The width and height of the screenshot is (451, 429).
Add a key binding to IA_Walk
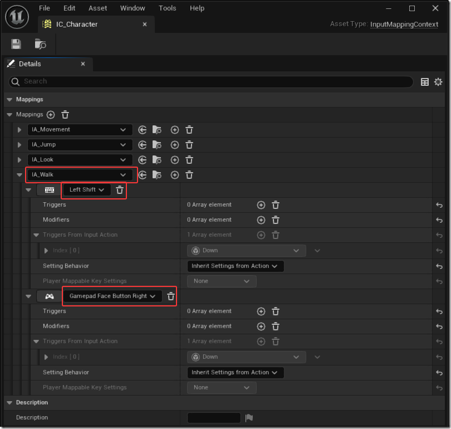175,174
